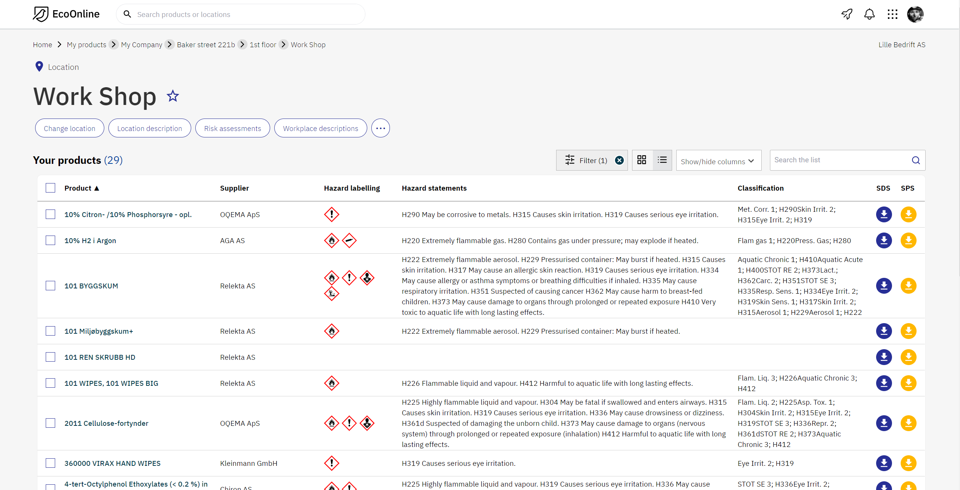Open more actions ellipsis button
The width and height of the screenshot is (960, 490).
380,128
